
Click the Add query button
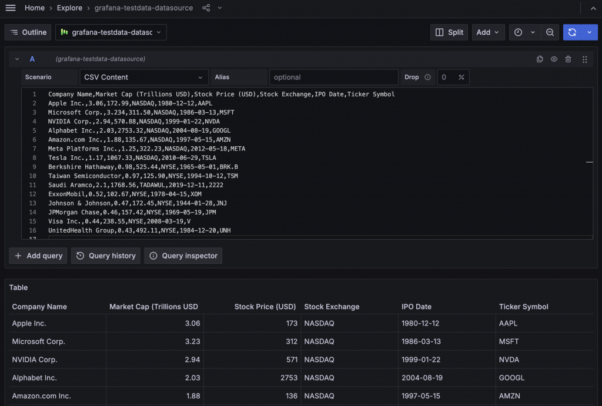38,256
